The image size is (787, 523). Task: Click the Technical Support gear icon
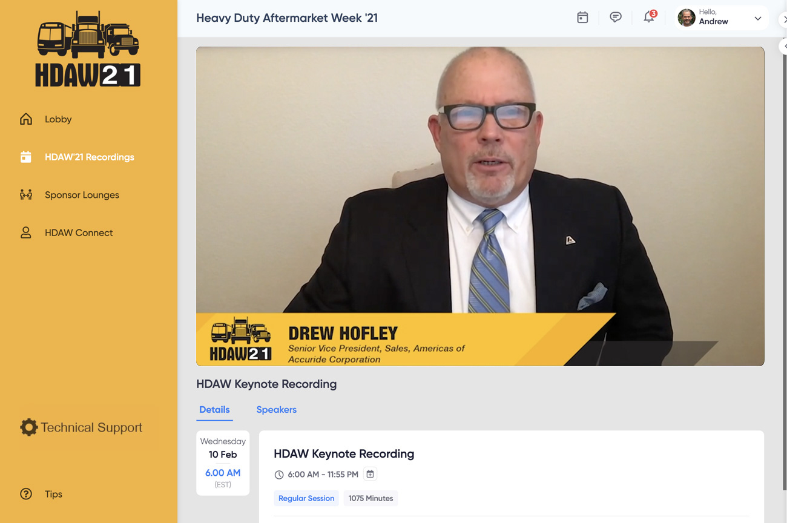click(28, 427)
